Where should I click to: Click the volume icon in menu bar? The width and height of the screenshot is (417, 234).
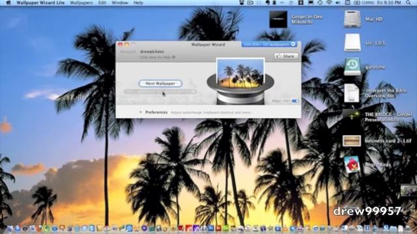click(x=338, y=3)
